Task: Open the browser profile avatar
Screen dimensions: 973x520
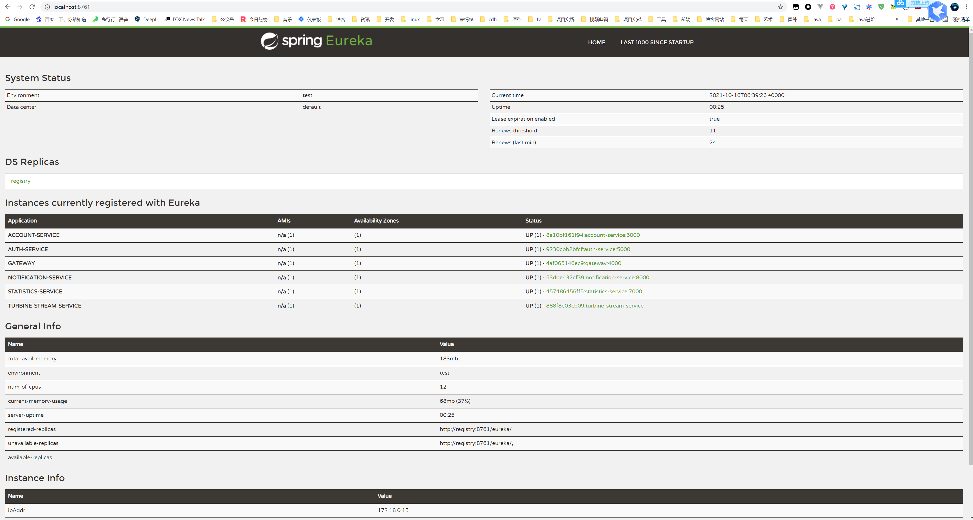Action: [x=954, y=7]
